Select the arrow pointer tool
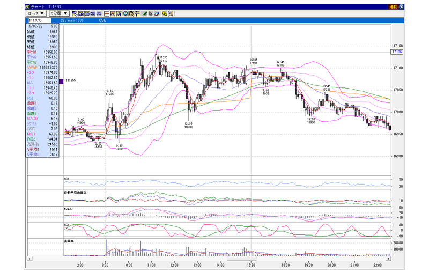Screen dimensions: 429x272 pyautogui.click(x=151, y=14)
